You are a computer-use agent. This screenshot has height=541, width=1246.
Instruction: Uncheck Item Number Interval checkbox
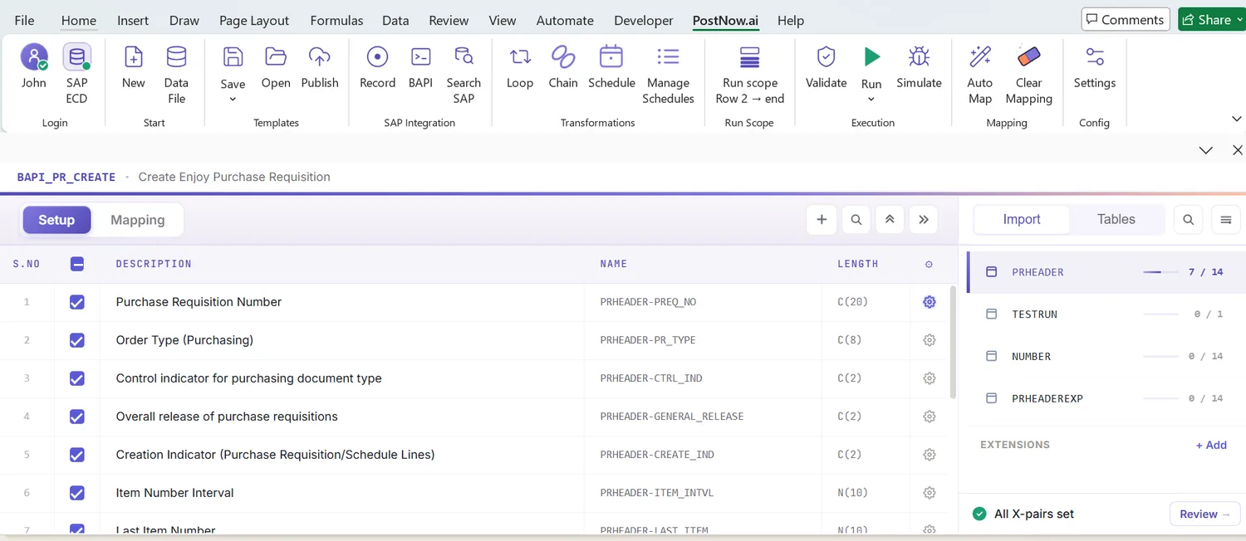pyautogui.click(x=77, y=493)
